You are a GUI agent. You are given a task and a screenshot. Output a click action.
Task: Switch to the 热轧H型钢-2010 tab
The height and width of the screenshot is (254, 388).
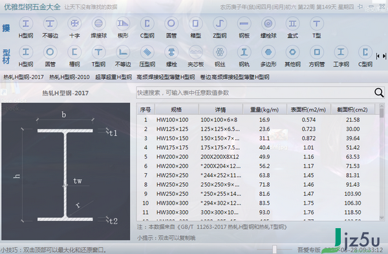[x=69, y=77]
